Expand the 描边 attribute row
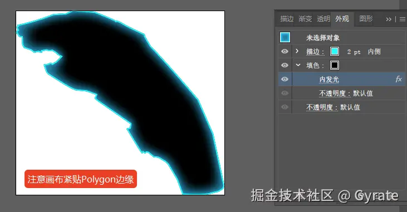 (x=297, y=51)
